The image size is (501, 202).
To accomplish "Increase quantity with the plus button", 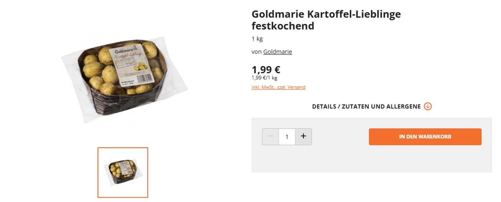I will click(303, 137).
